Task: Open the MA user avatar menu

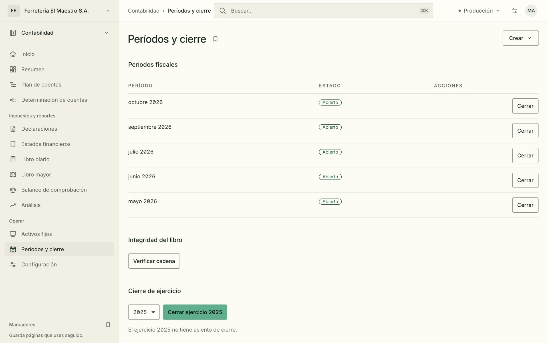Action: pos(531,11)
